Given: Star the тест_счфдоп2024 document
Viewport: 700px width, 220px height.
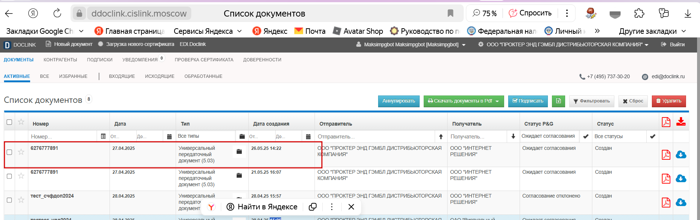Looking at the screenshot, I should pyautogui.click(x=21, y=200).
